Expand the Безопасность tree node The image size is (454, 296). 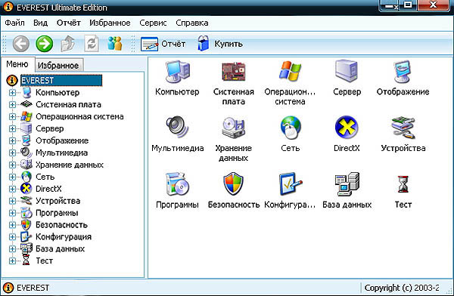click(12, 225)
